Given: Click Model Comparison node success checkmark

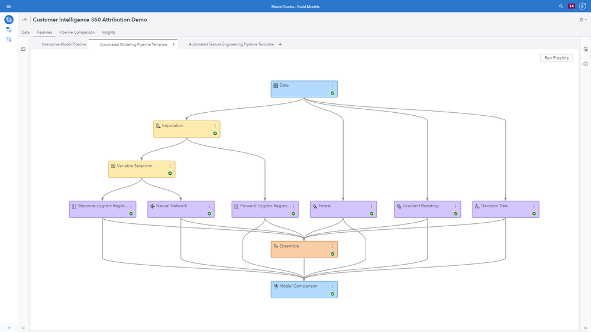Looking at the screenshot, I should pos(332,294).
